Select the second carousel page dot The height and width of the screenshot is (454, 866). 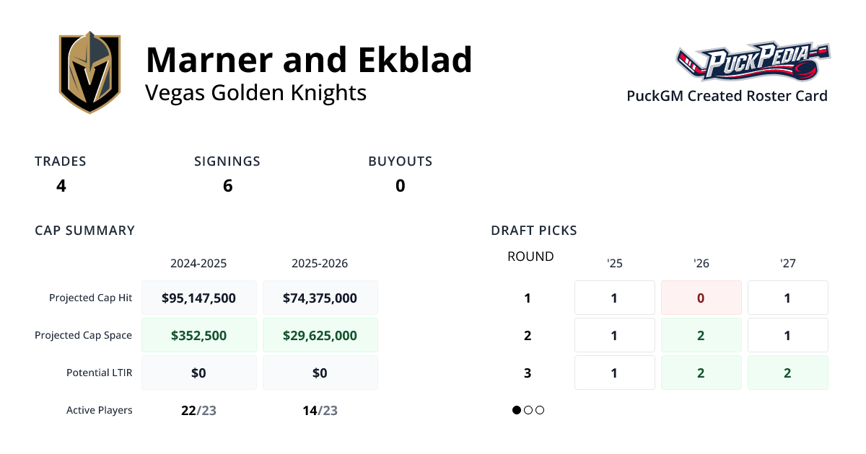click(x=528, y=410)
